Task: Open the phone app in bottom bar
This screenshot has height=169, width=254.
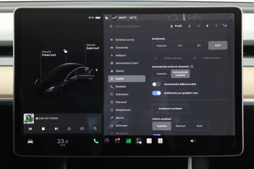Action: 96,141
